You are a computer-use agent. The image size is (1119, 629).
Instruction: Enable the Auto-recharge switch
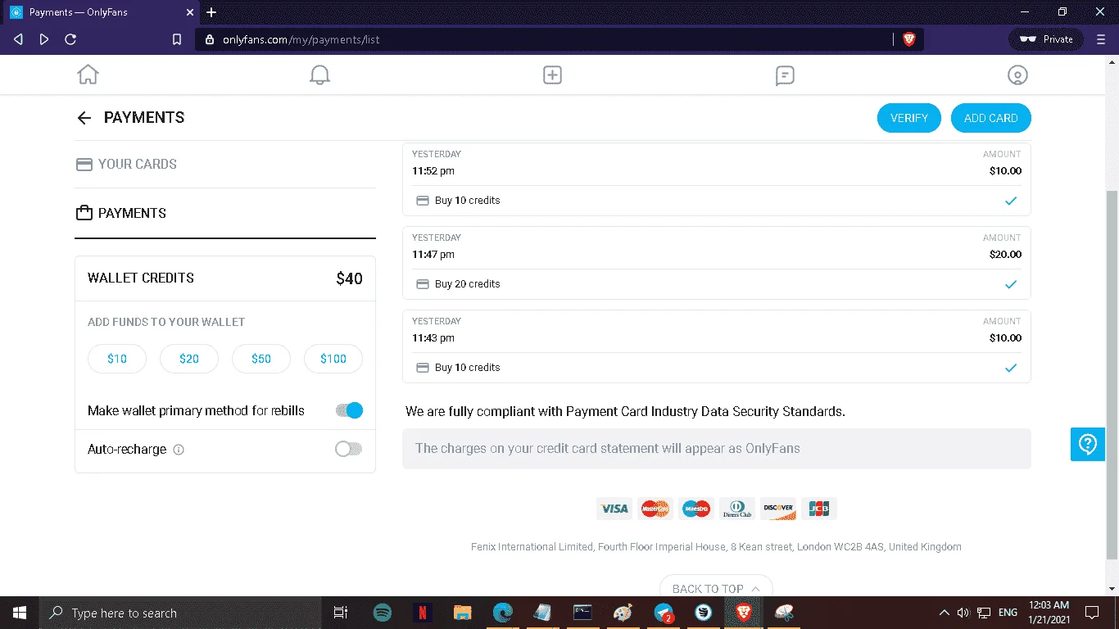pyautogui.click(x=349, y=449)
